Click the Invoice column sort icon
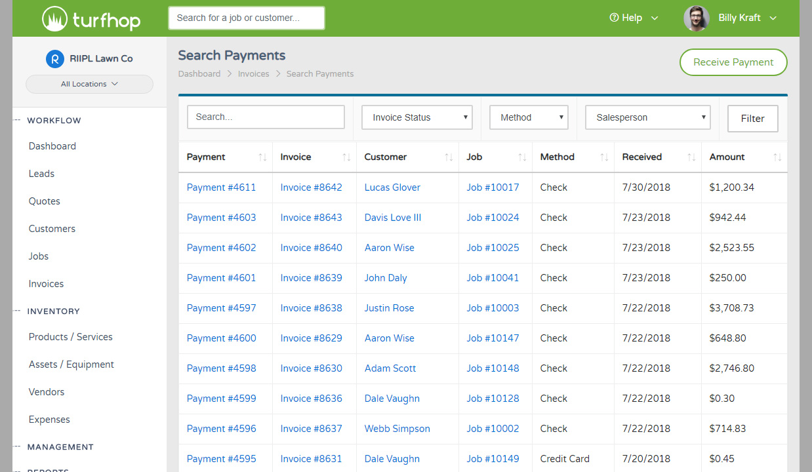 (346, 157)
